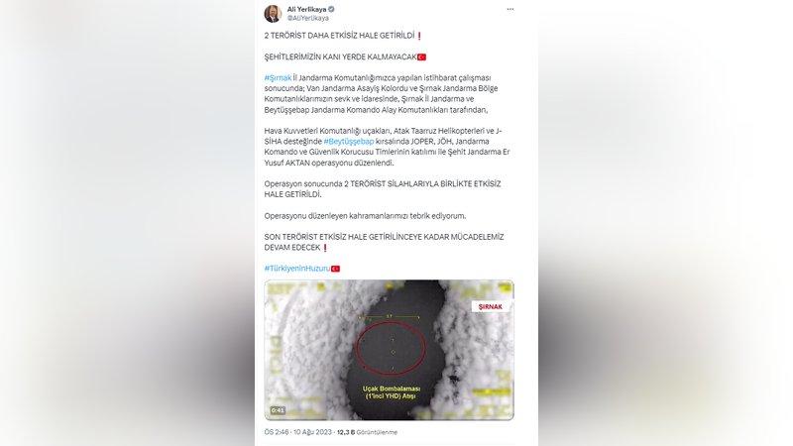
Task: Click the ÖS 2:46 timestamp
Action: (x=278, y=432)
